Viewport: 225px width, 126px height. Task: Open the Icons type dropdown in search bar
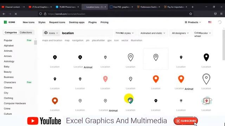[x=51, y=33]
